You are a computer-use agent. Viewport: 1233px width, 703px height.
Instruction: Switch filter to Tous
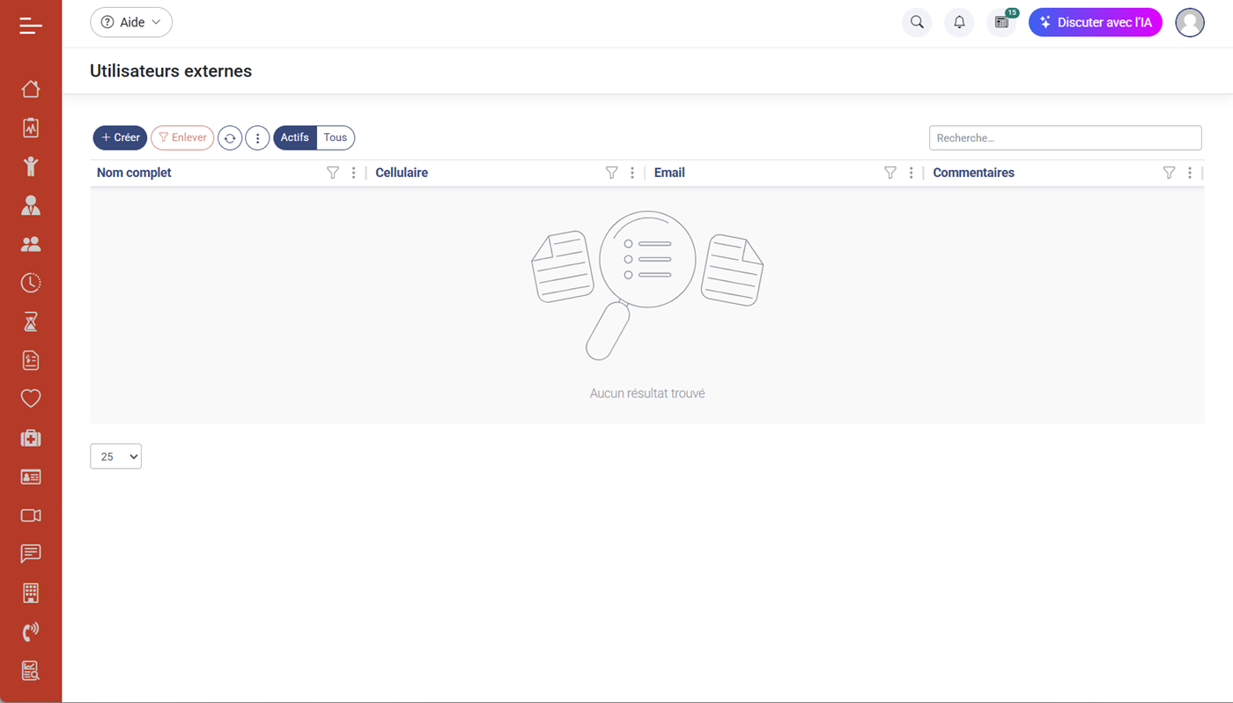click(336, 137)
